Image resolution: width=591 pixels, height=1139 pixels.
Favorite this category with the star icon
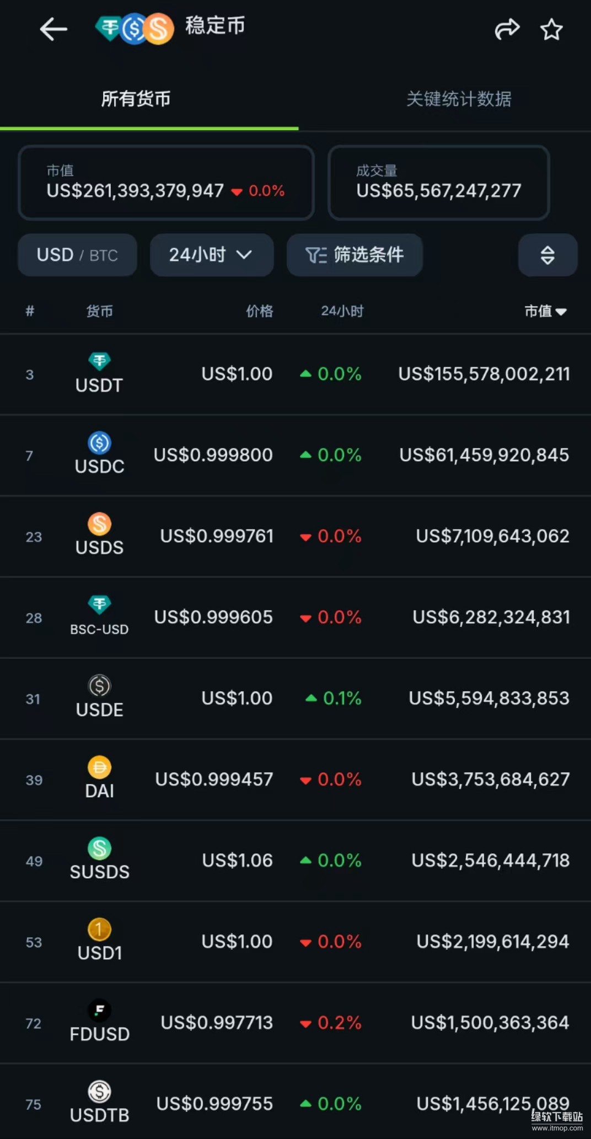tap(551, 29)
